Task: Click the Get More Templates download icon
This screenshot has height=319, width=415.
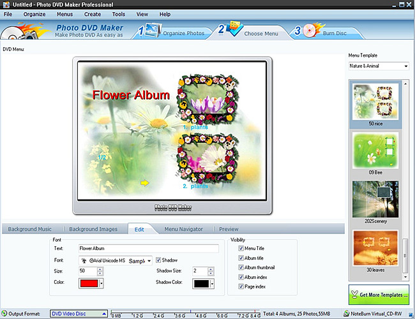Action: (x=354, y=294)
